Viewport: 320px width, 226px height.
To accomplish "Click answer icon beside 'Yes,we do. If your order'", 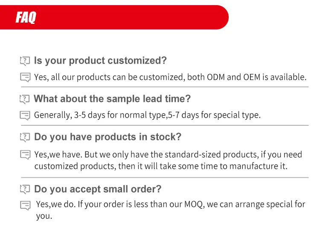I will [25, 206].
